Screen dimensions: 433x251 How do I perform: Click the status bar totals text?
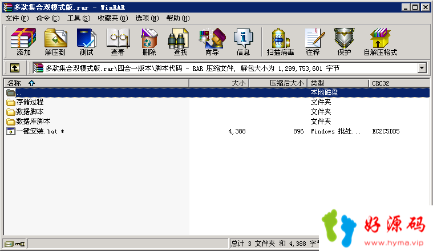click(x=275, y=244)
